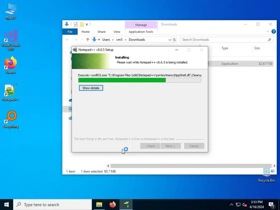Open the notification center icon

272,205
